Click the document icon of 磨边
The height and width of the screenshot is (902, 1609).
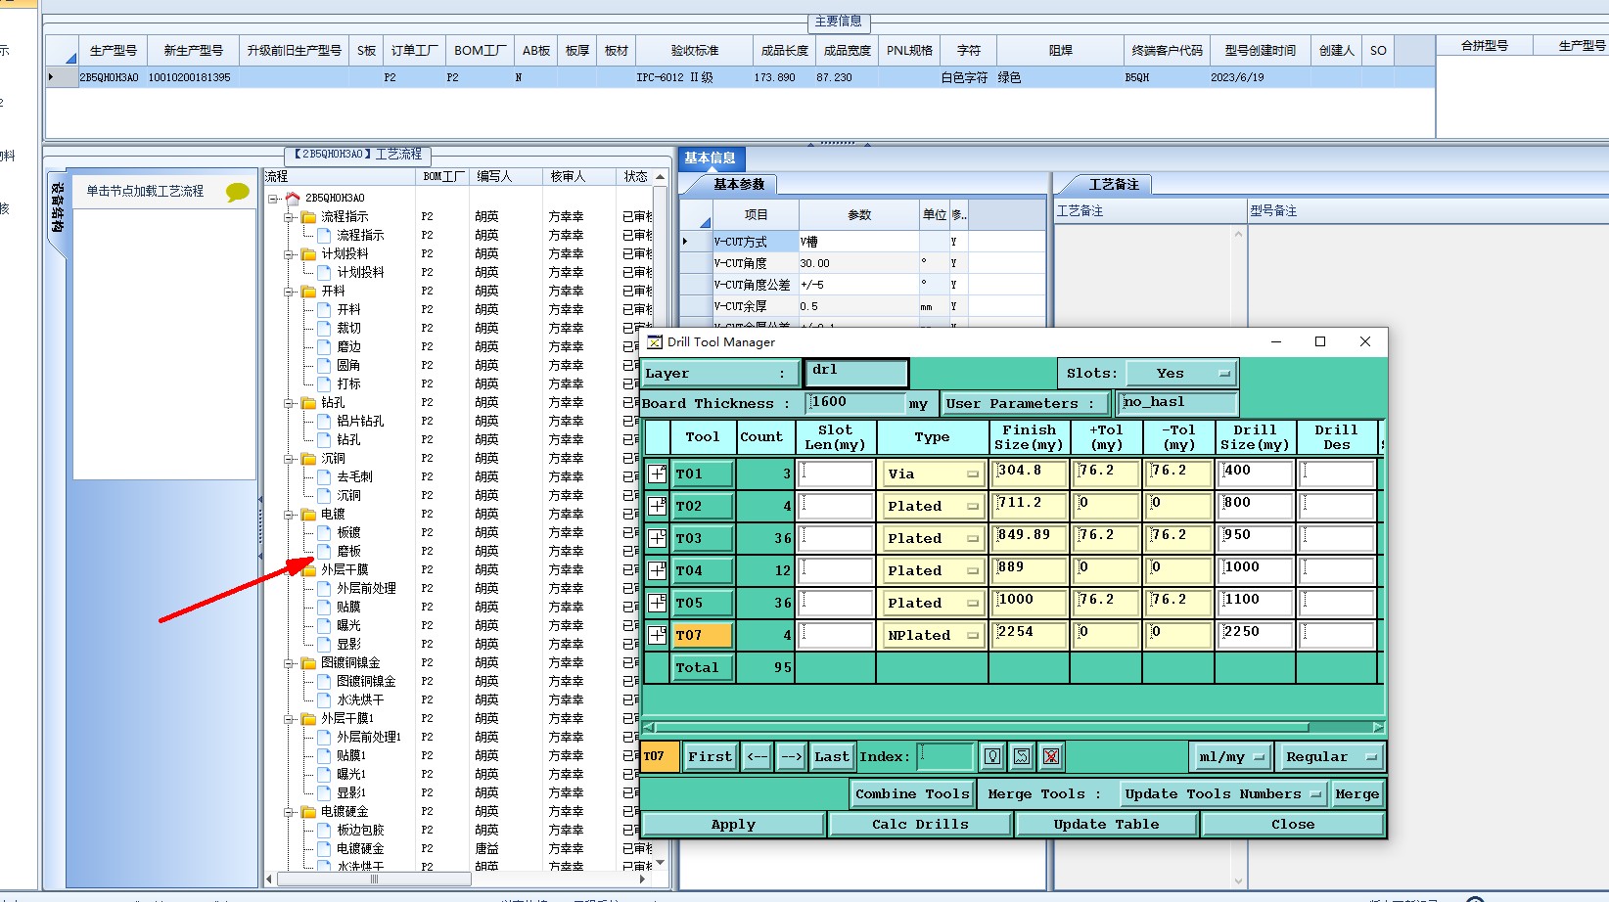click(324, 347)
